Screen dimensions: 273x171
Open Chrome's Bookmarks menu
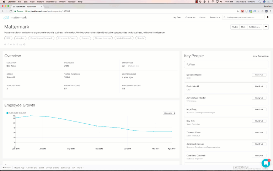pos(51,1)
